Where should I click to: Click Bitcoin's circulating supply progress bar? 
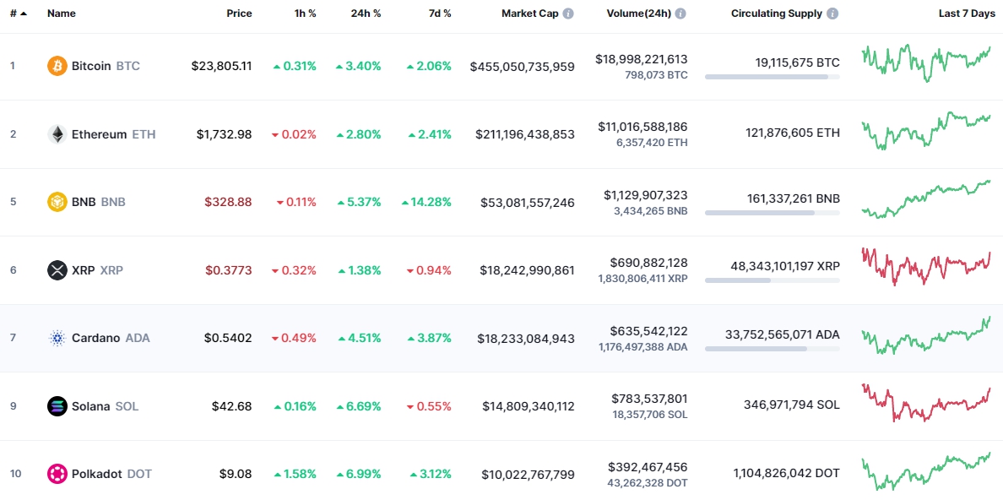click(773, 77)
